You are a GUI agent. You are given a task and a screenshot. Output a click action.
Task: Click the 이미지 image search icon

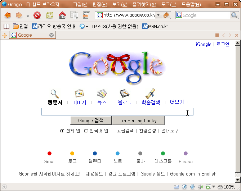click(79, 93)
